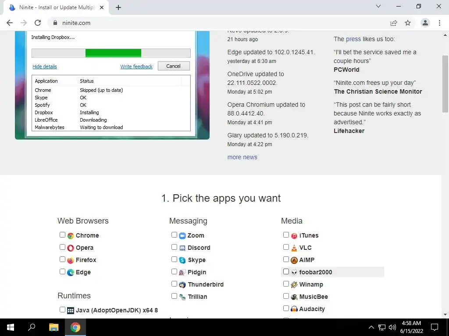This screenshot has height=336, width=449.
Task: Check the Java AdoptOpenJDK x64 8 checkbox
Action: click(62, 309)
